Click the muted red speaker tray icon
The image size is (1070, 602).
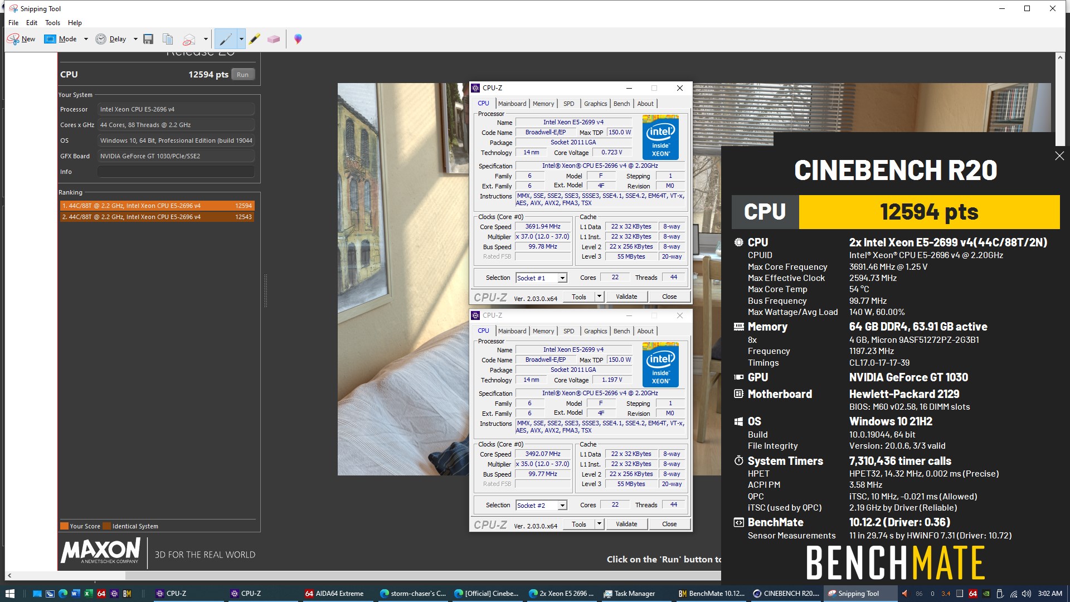pyautogui.click(x=904, y=594)
